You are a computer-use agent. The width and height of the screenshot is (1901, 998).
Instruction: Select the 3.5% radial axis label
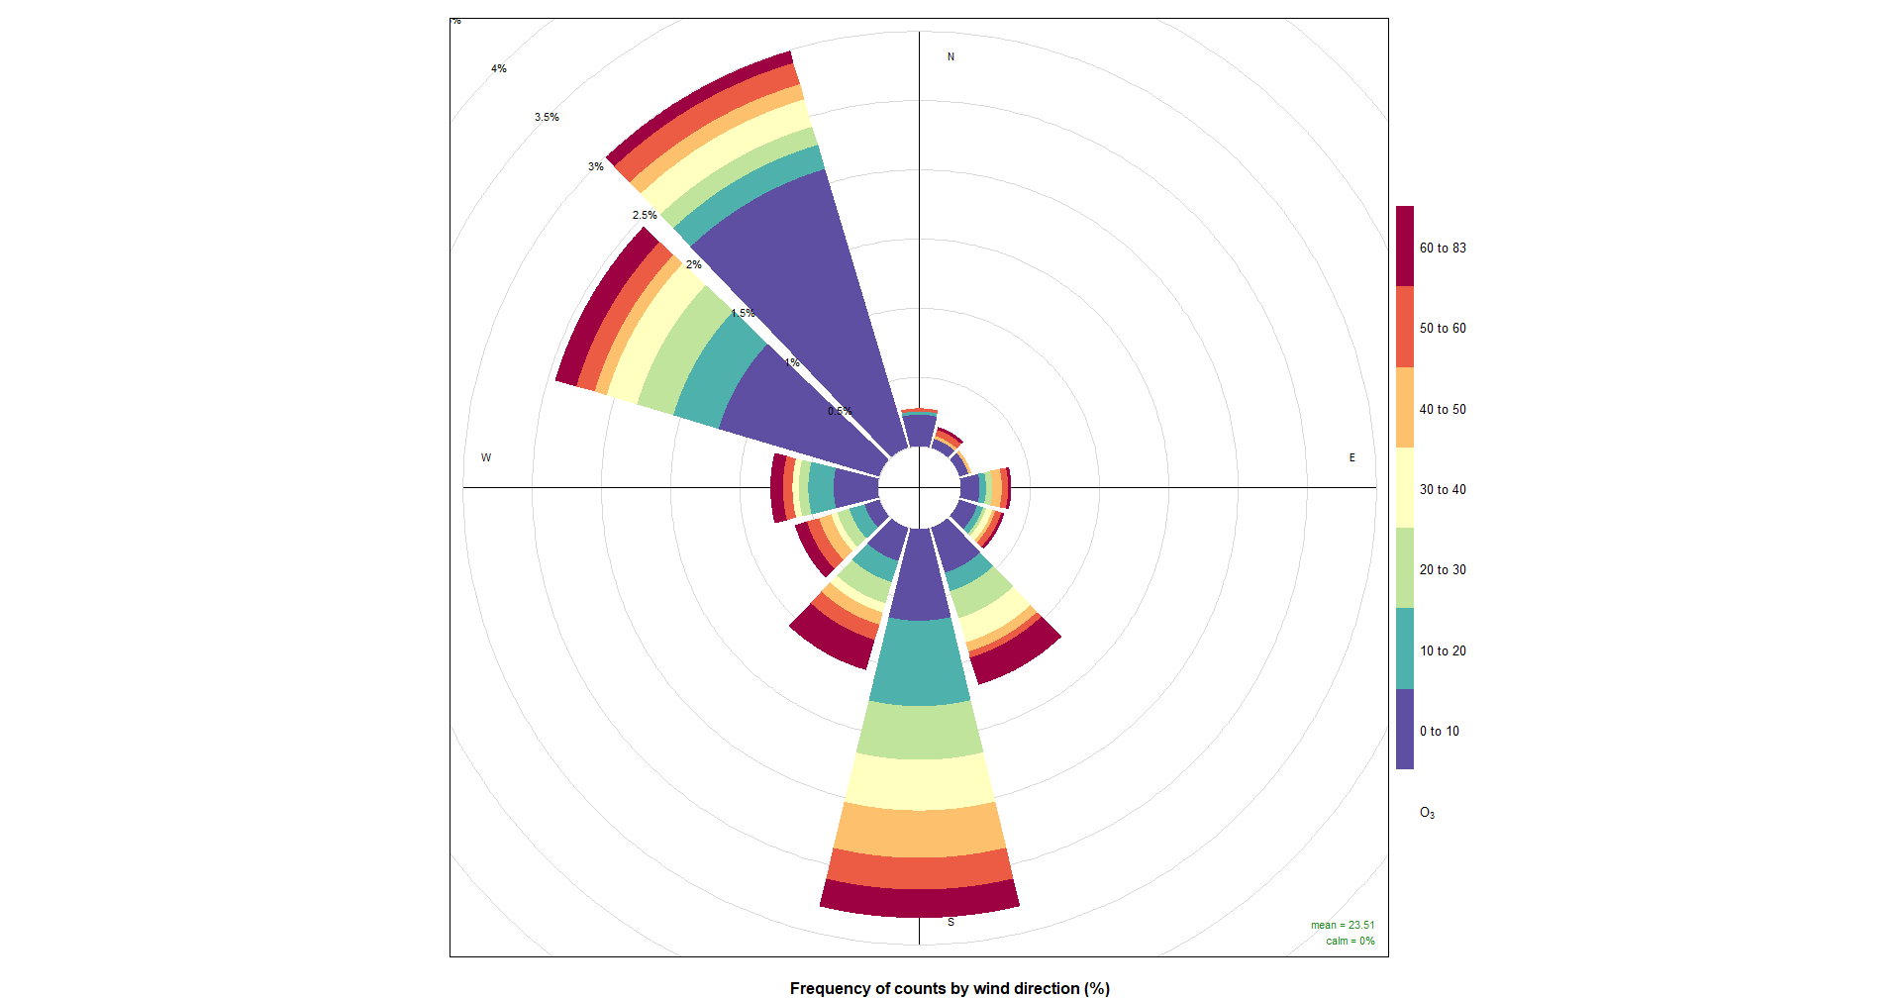click(547, 117)
